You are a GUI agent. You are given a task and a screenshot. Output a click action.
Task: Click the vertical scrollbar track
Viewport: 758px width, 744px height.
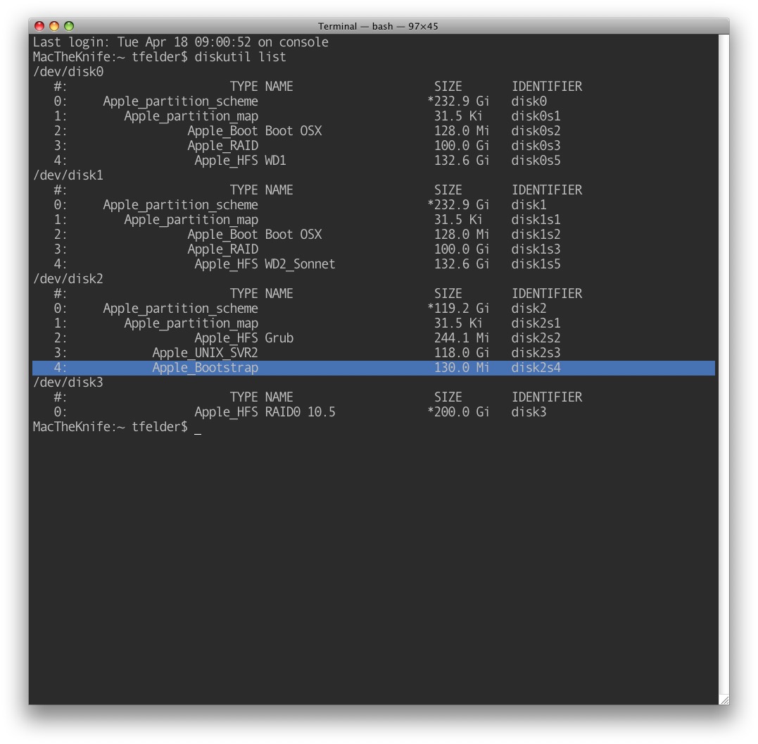pyautogui.click(x=724, y=364)
